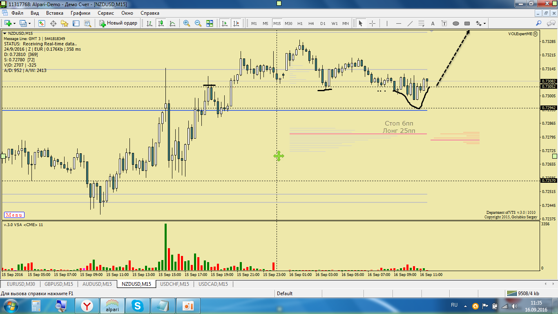Tile windows with the grid icon

(210, 23)
